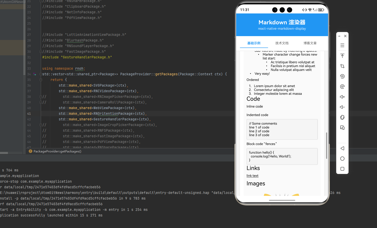Tap 'Lorem ipsum dolor sit amet' list item
Screen dimensions: 377x228
click(274, 86)
